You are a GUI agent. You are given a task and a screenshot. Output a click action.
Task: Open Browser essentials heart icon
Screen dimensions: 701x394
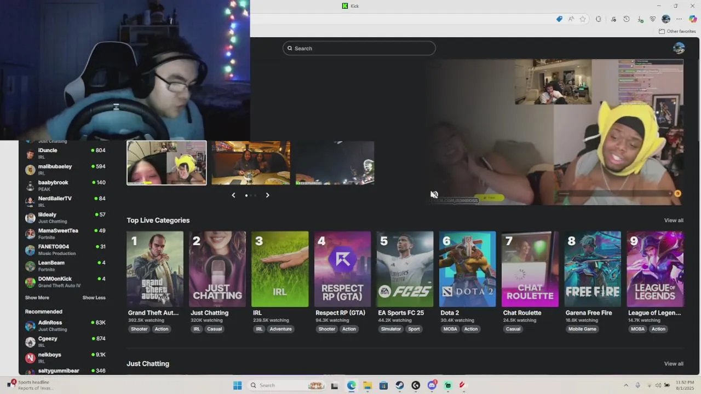pyautogui.click(x=653, y=19)
